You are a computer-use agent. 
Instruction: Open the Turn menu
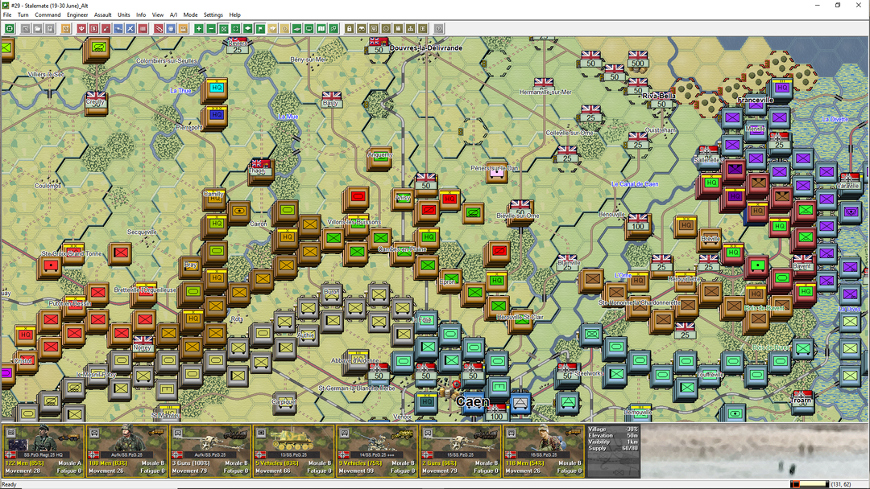pyautogui.click(x=23, y=15)
